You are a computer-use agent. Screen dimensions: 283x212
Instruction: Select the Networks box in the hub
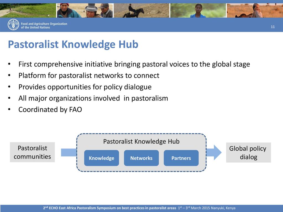(x=141, y=158)
